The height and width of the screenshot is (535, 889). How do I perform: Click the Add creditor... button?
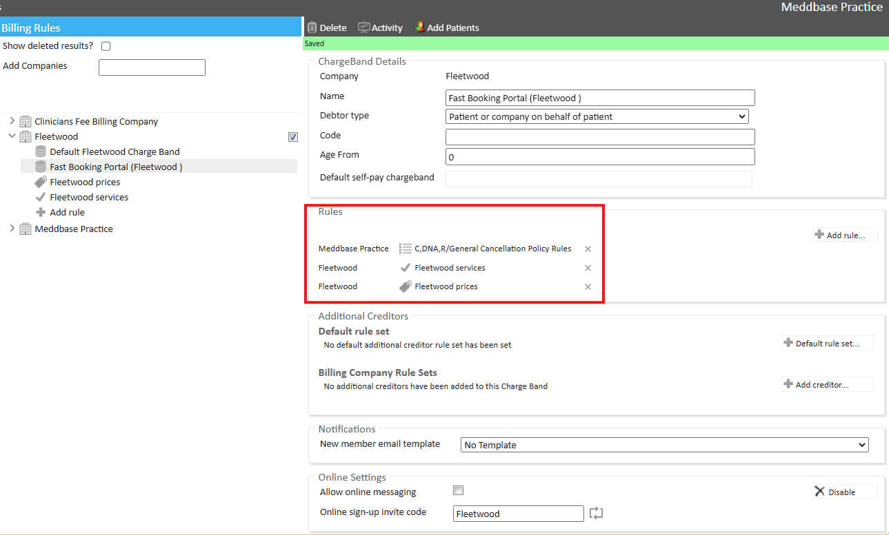(827, 385)
